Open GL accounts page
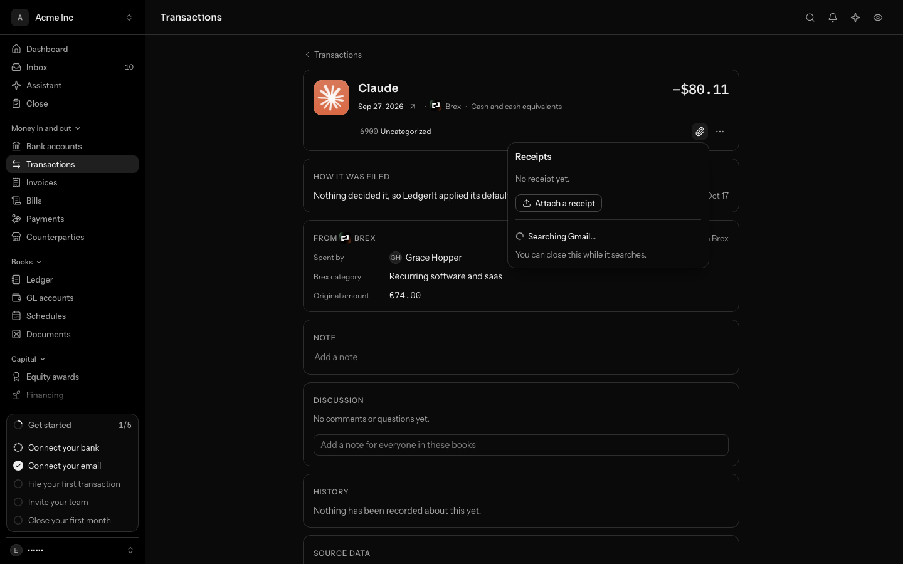The height and width of the screenshot is (564, 903). [x=72, y=298]
